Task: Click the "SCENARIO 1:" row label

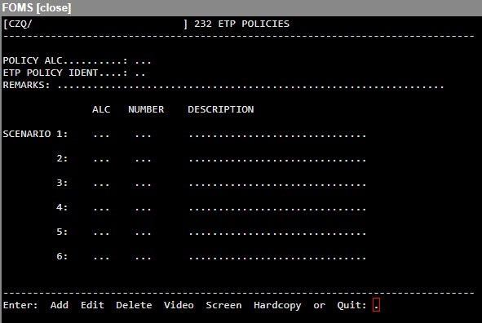Action: [x=35, y=134]
